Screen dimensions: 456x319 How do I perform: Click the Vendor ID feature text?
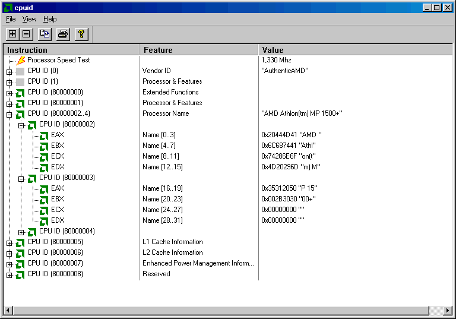click(x=157, y=71)
